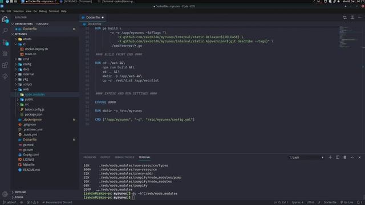Open the Selection menu
Screen dimensions: 365x205
[x=18, y=11]
